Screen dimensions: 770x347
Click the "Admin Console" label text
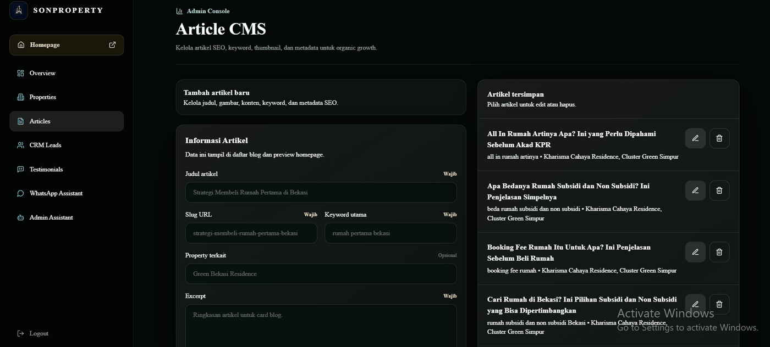208,11
